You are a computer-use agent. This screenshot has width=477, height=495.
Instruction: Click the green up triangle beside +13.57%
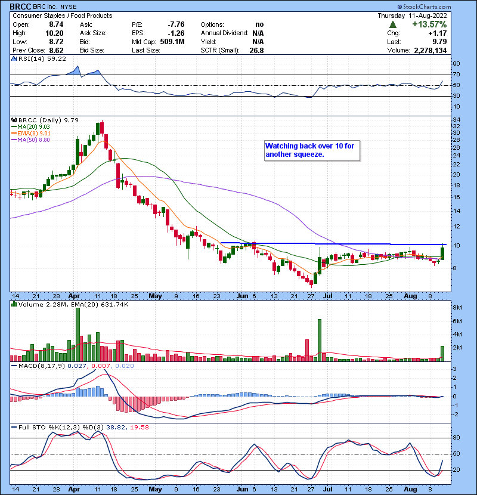[x=393, y=24]
